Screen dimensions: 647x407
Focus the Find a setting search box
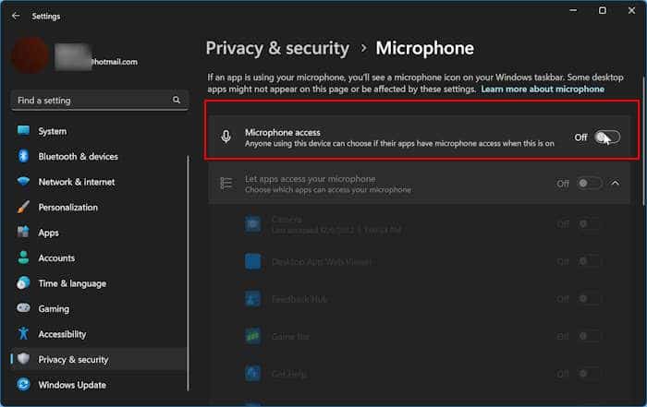100,100
